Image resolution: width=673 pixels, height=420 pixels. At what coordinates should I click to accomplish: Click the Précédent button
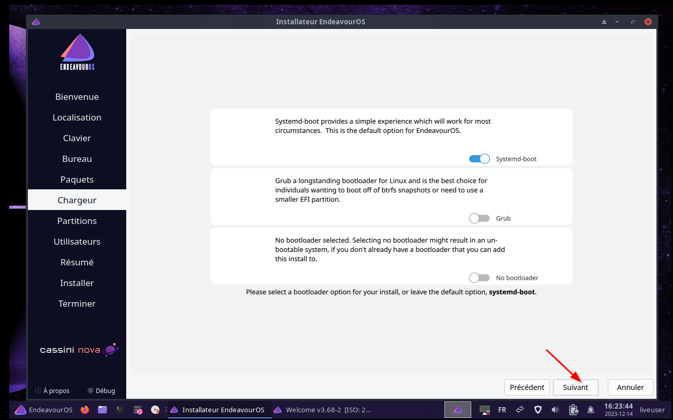[x=527, y=387]
